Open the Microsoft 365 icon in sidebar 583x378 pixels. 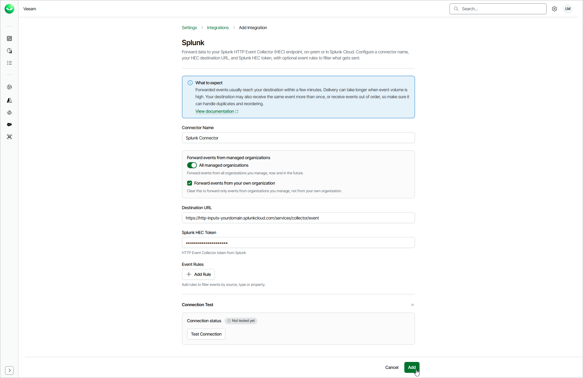pyautogui.click(x=9, y=87)
